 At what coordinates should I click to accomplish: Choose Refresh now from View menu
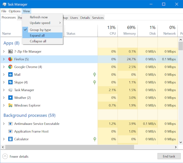pyautogui.click(x=42, y=17)
